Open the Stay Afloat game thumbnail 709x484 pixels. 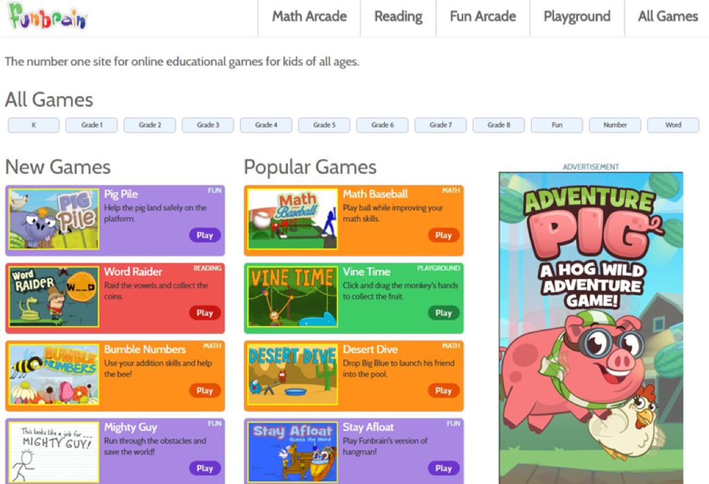[293, 452]
